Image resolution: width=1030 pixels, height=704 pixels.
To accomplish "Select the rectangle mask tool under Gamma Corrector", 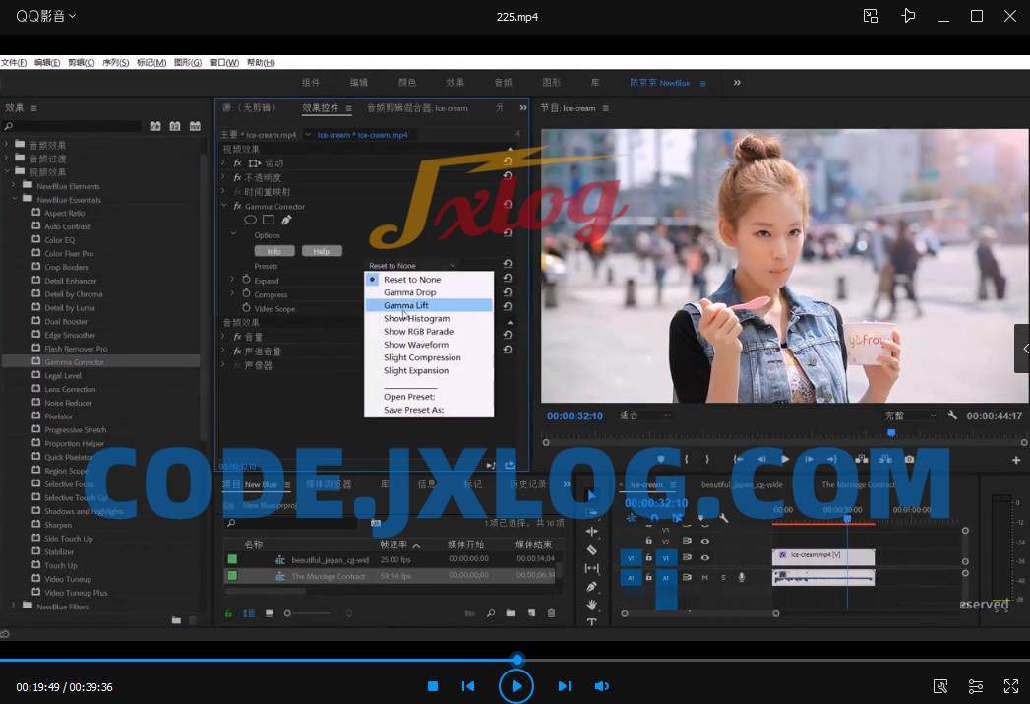I will point(268,221).
